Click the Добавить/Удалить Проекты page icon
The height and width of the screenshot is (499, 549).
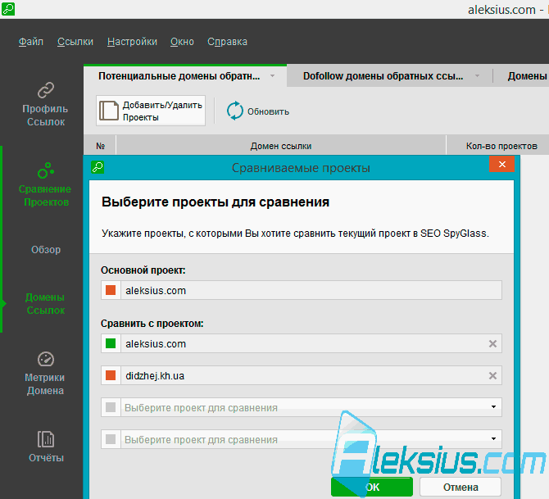tap(108, 111)
